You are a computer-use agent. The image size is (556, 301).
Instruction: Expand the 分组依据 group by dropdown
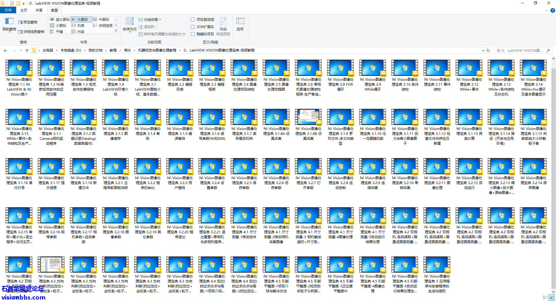pyautogui.click(x=150, y=19)
